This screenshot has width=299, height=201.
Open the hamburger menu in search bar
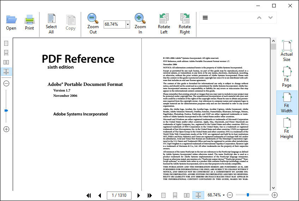point(205,18)
